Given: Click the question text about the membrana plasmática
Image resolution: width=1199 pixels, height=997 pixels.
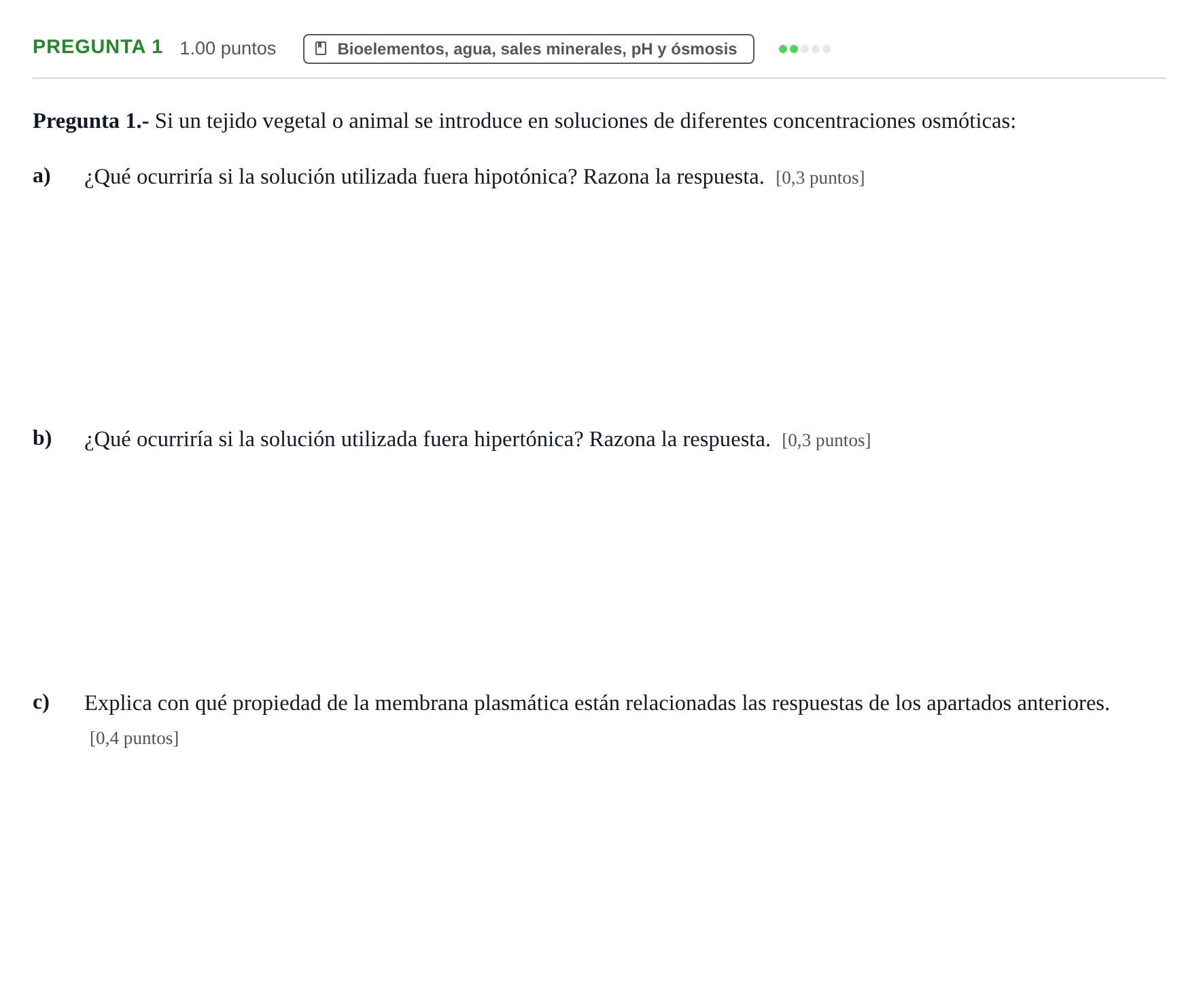Looking at the screenshot, I should point(597,703).
